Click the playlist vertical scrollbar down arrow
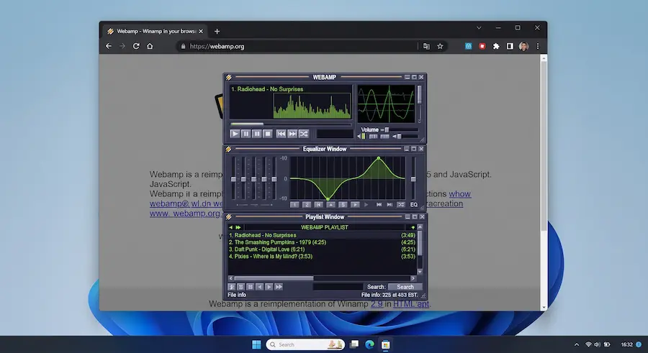 click(420, 272)
